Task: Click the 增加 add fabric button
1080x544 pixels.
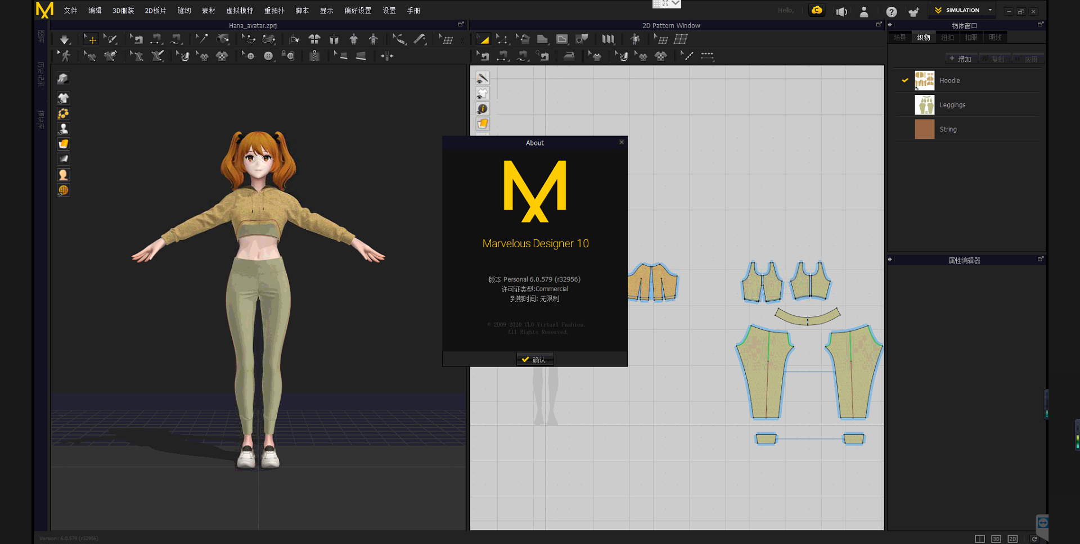Action: tap(960, 59)
